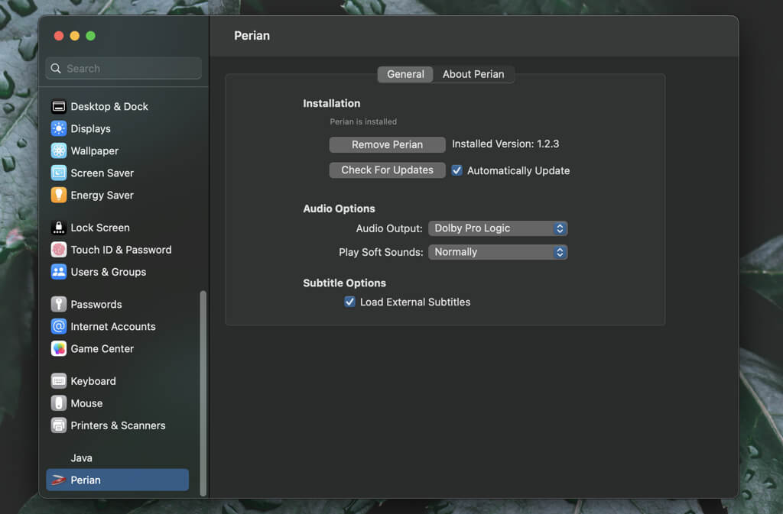This screenshot has width=783, height=514.
Task: Select Lock Screen label
Action: (100, 228)
